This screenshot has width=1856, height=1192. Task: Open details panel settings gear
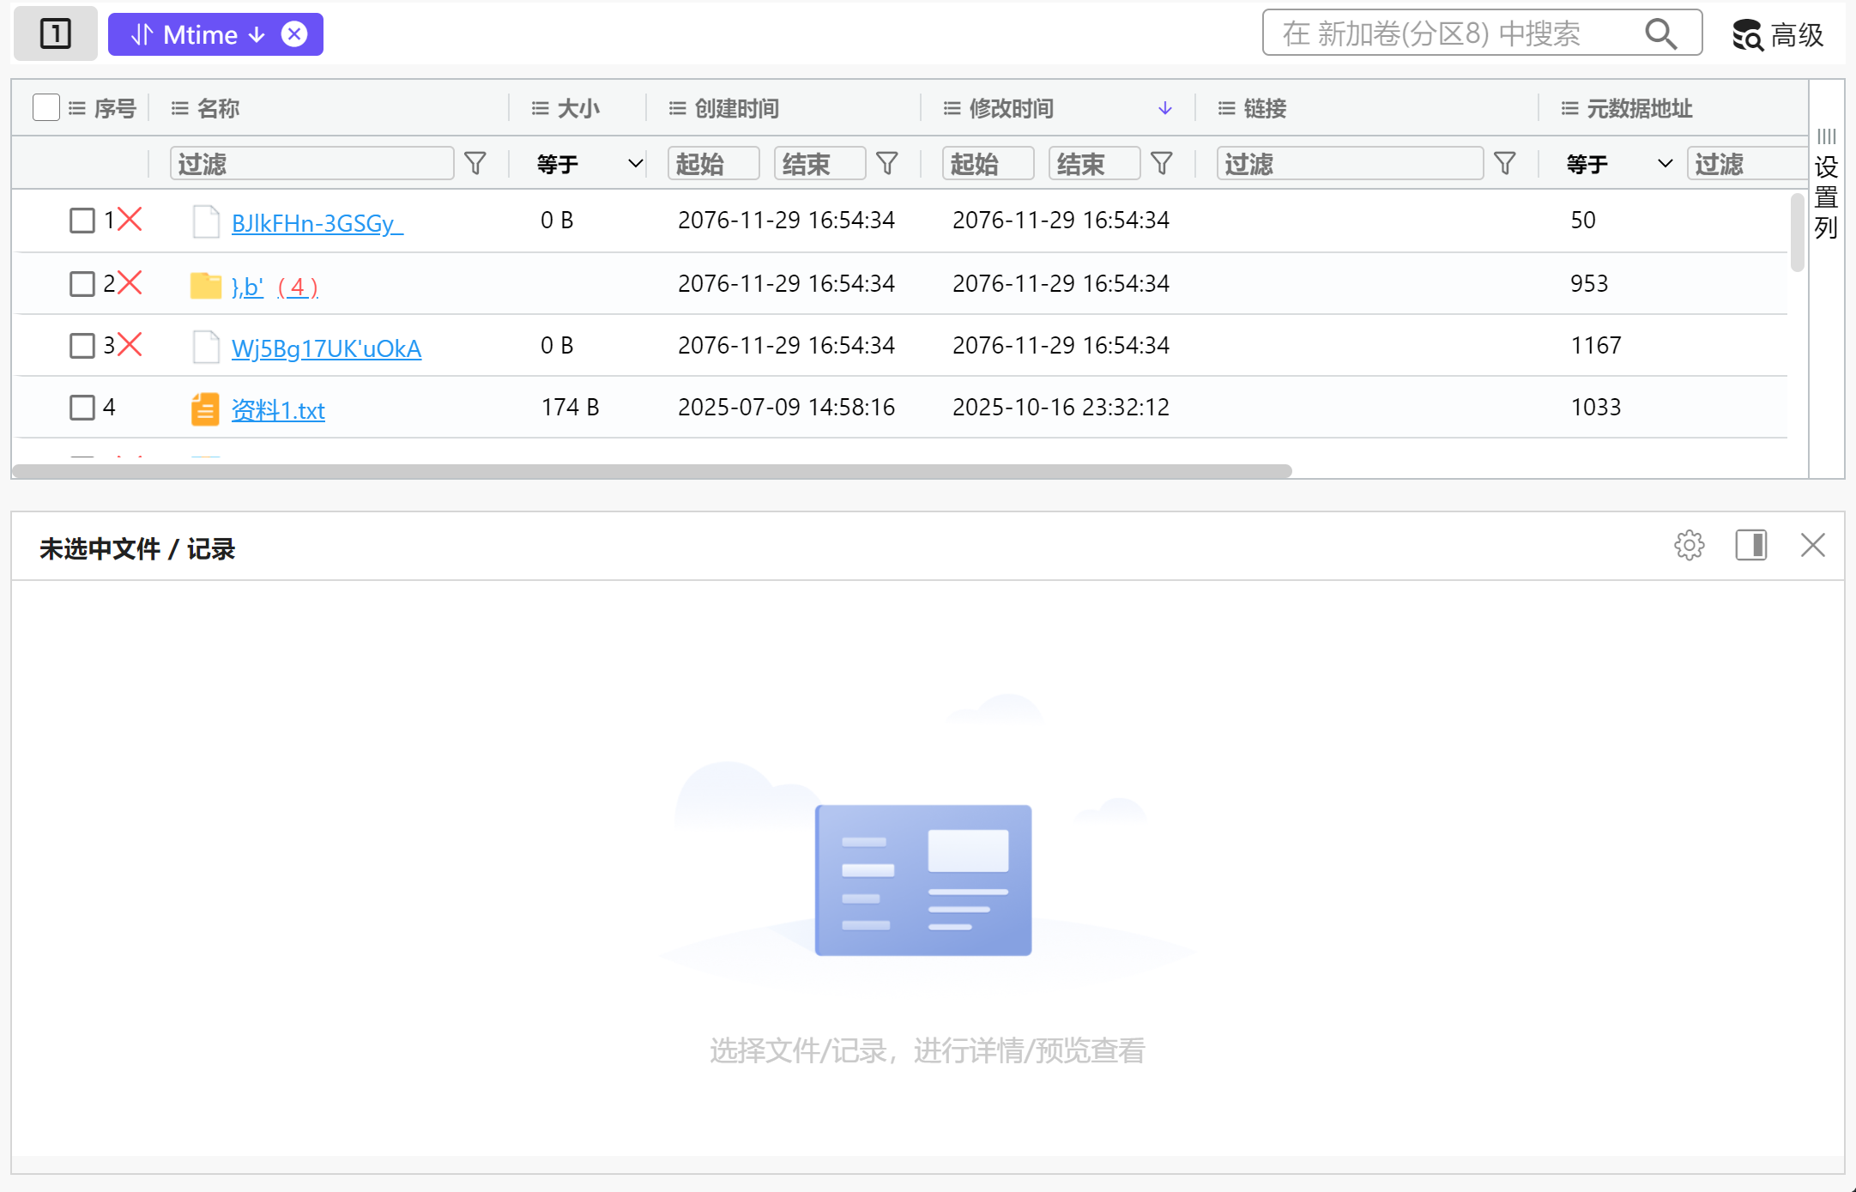point(1689,546)
